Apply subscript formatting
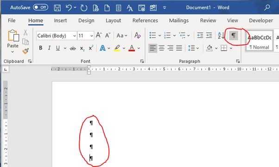 pos(82,48)
